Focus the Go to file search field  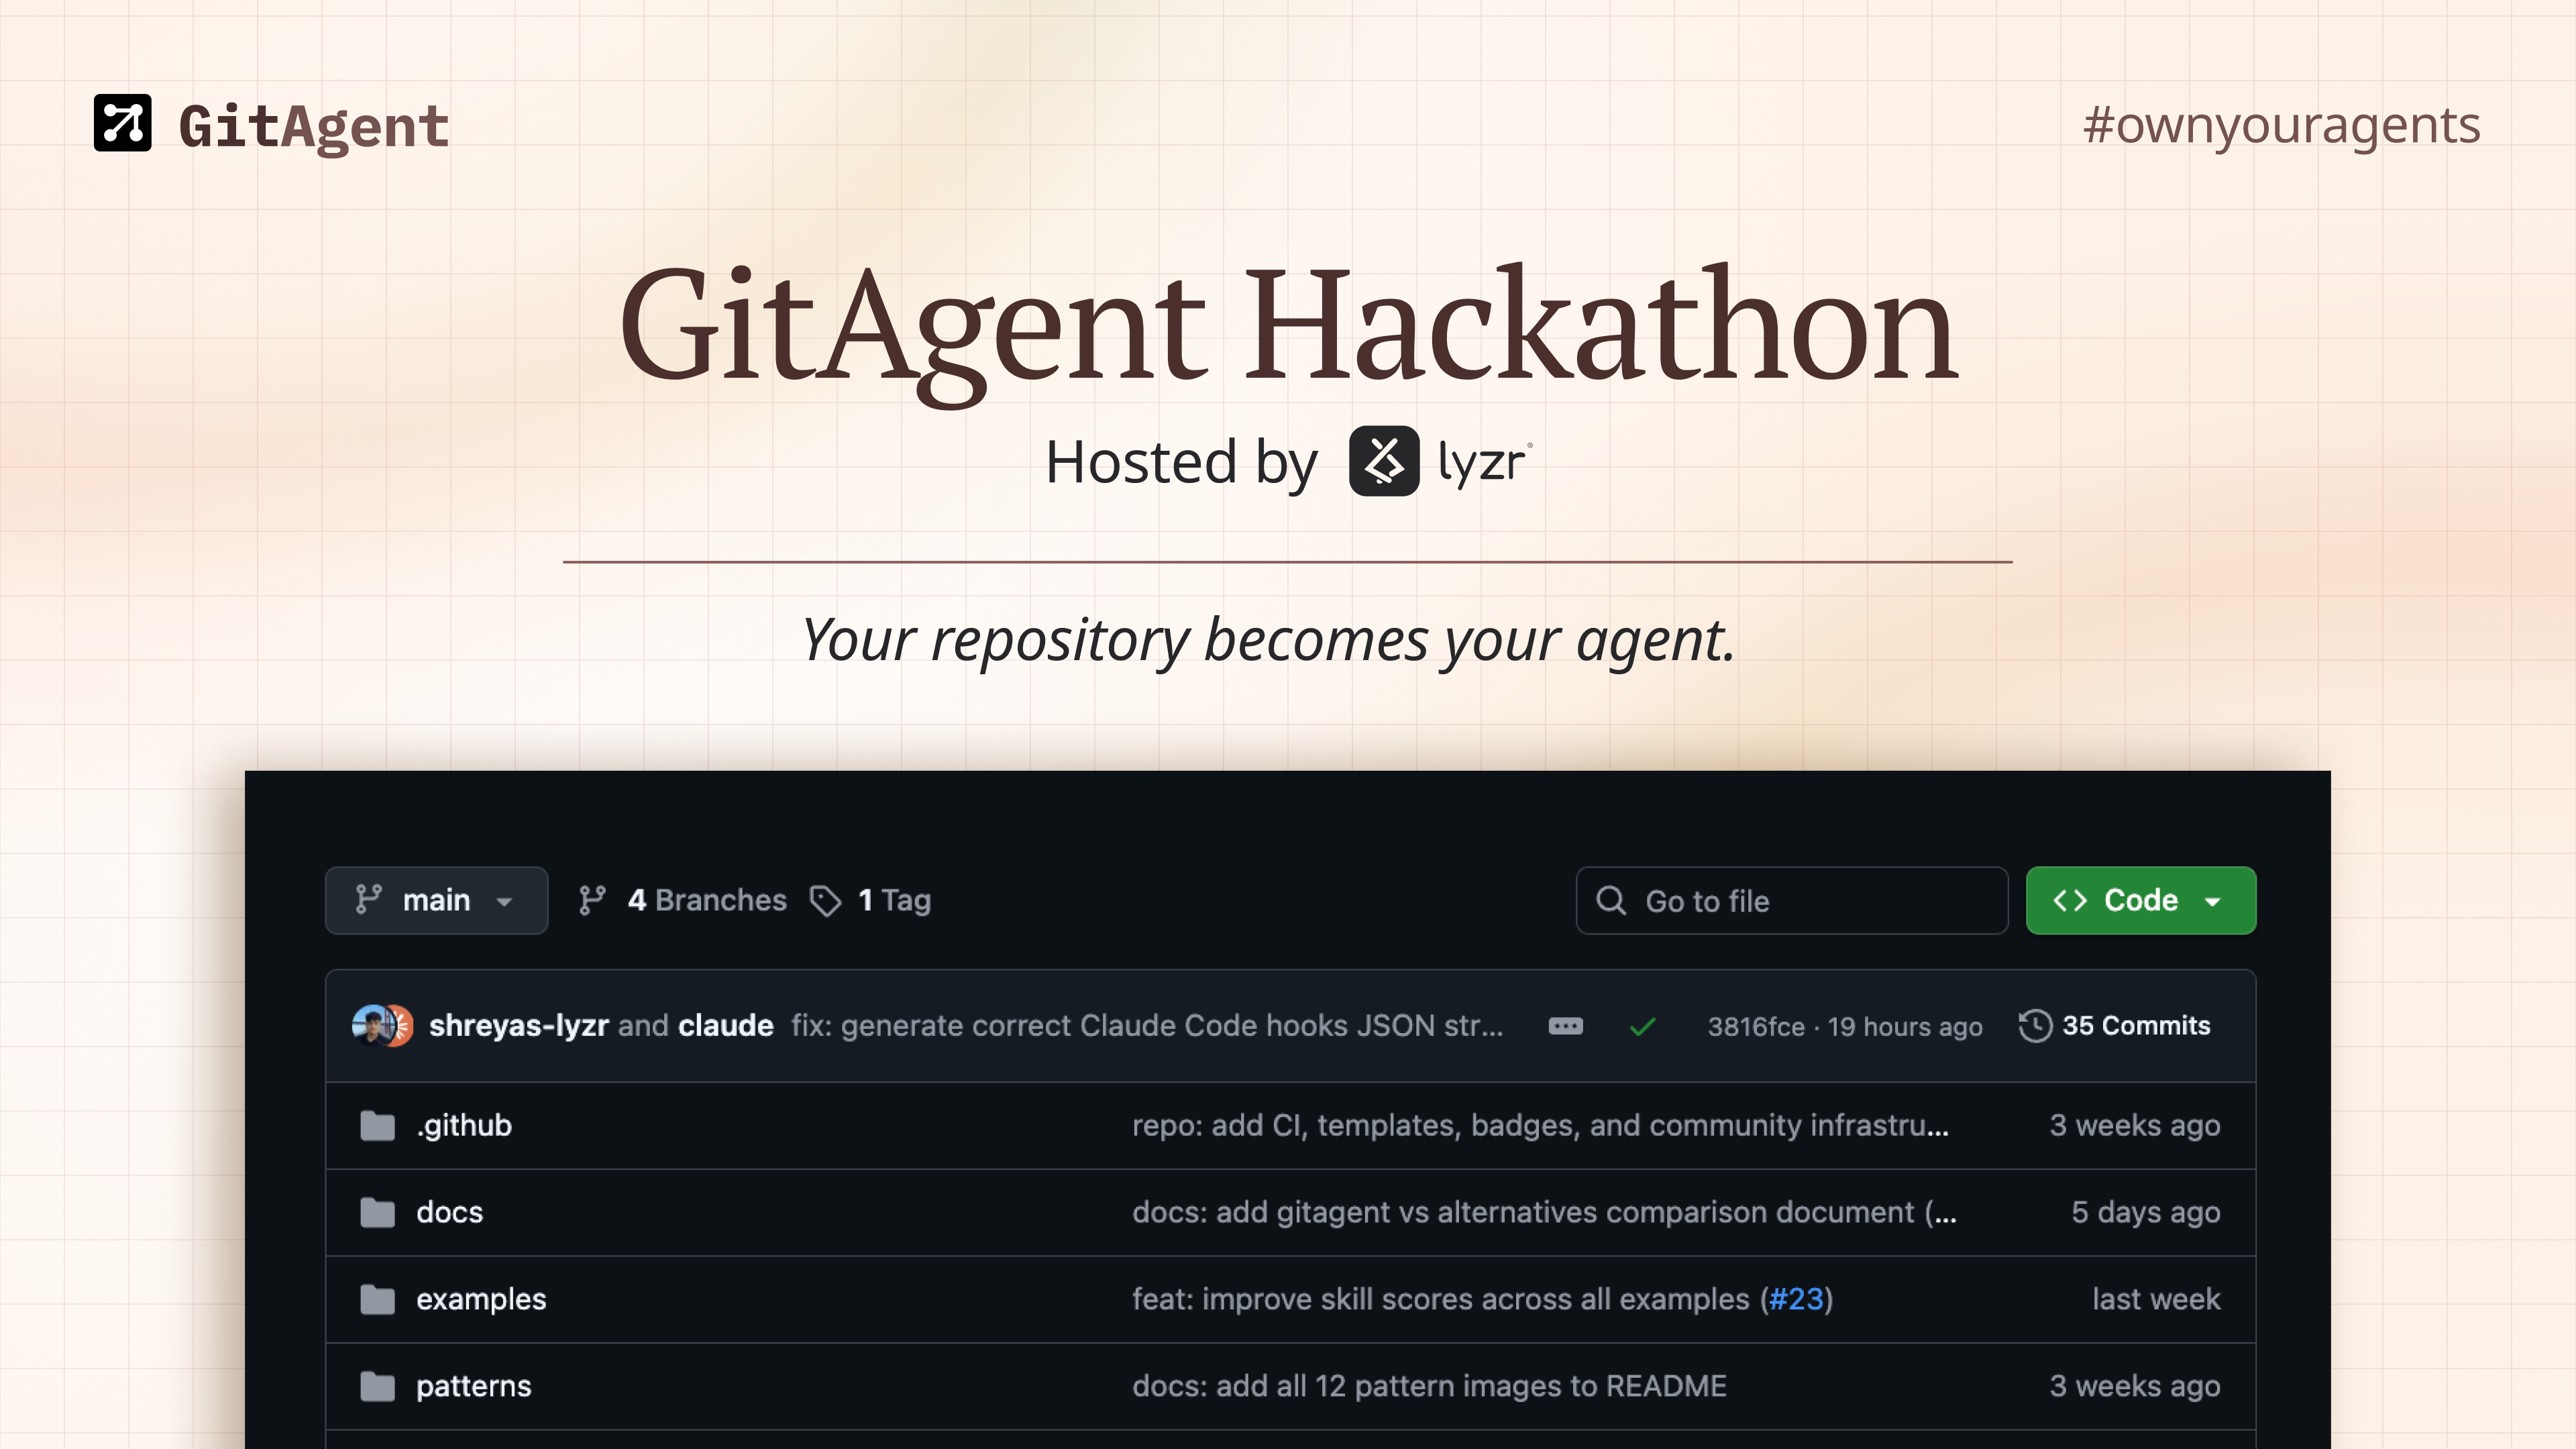pos(1791,901)
